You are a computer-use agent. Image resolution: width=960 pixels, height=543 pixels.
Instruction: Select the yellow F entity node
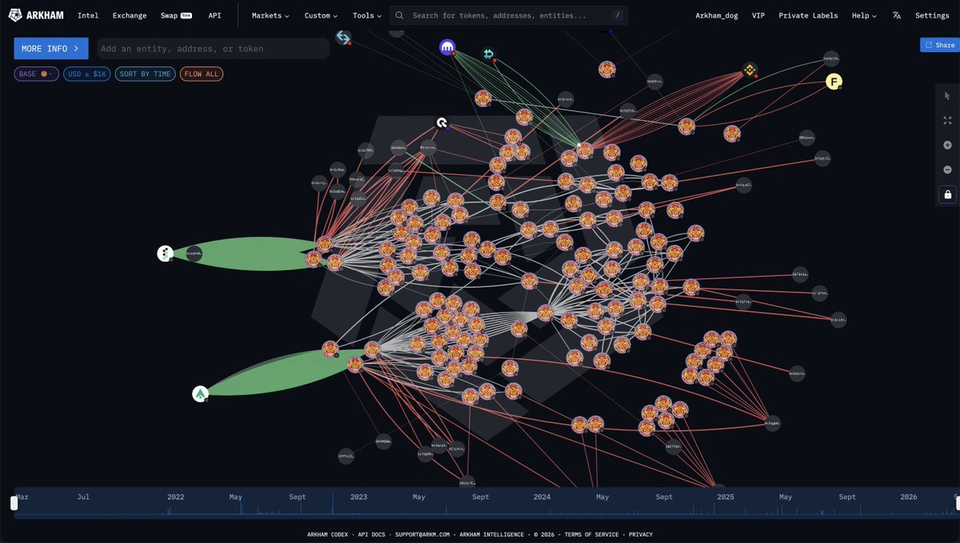(834, 82)
